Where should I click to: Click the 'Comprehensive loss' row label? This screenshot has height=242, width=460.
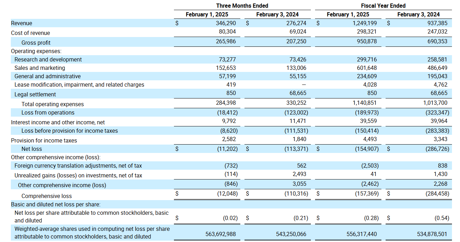pyautogui.click(x=47, y=196)
